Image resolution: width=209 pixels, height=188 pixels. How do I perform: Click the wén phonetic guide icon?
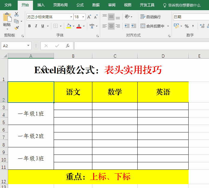pyautogui.click(x=92, y=26)
